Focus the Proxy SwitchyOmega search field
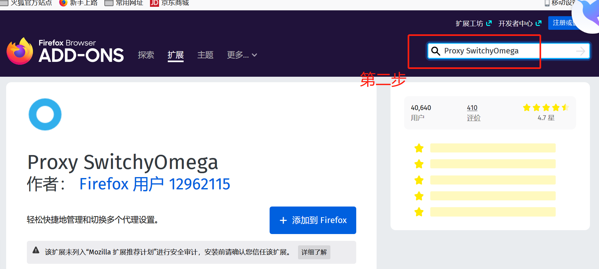The width and height of the screenshot is (599, 269). click(x=508, y=51)
